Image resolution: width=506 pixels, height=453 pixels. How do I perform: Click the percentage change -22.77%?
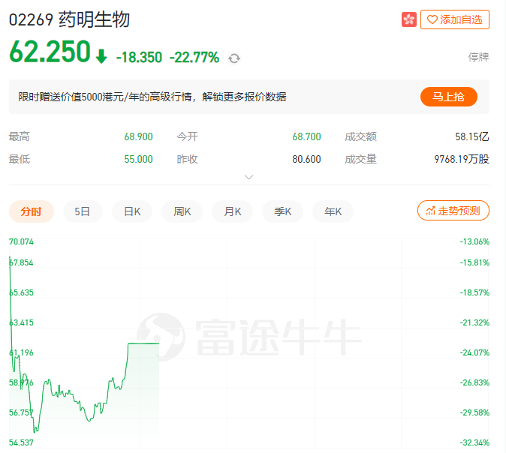[x=194, y=58]
